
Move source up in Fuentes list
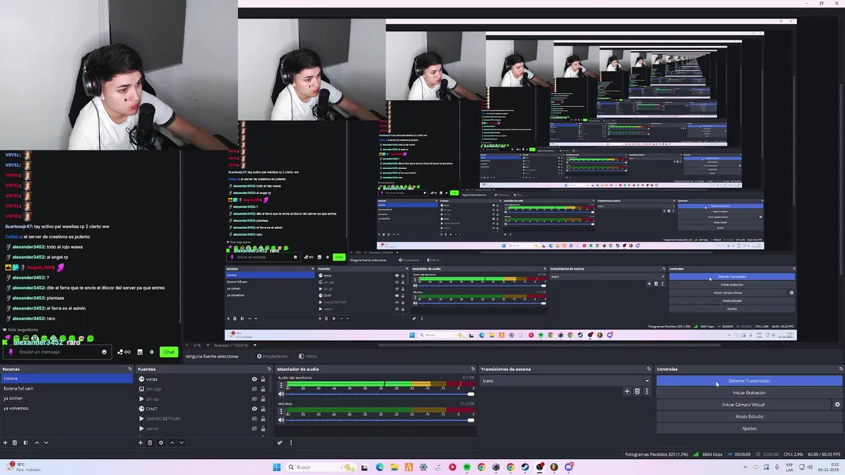172,443
